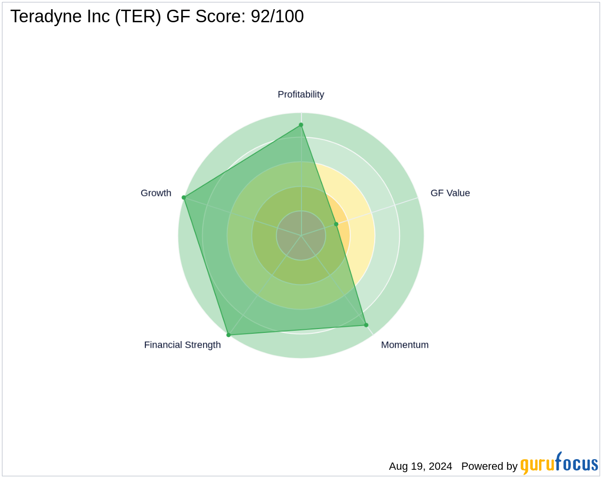This screenshot has width=602, height=478.
Task: Click the Growth data point marker
Action: 184,197
